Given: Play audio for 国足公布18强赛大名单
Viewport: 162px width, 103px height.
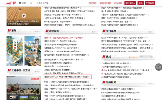Looking at the screenshot, I should tap(72, 63).
